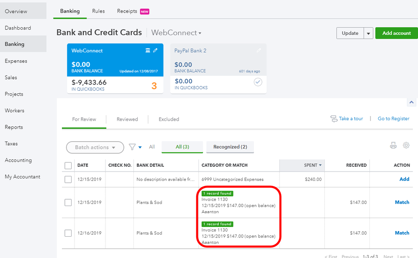This screenshot has width=418, height=258.
Task: Click the $-9,433.66 In QuickBooks balance
Action: (x=89, y=83)
